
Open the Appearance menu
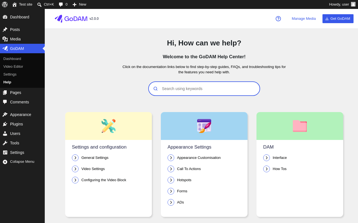(22, 115)
